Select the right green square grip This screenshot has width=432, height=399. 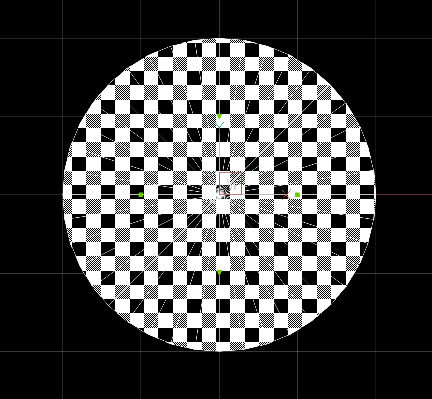pos(297,195)
